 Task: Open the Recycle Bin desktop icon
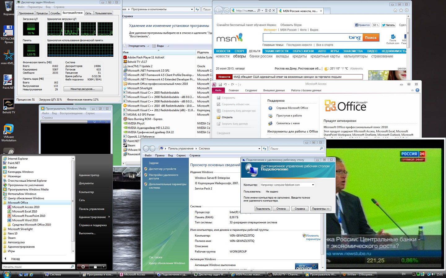click(9, 8)
